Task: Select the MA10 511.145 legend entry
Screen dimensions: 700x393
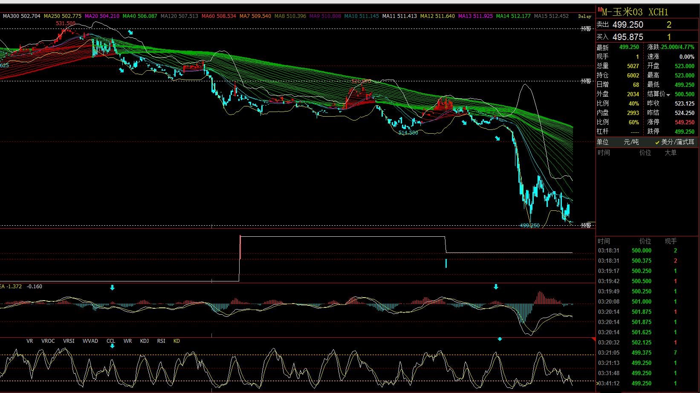Action: [362, 16]
